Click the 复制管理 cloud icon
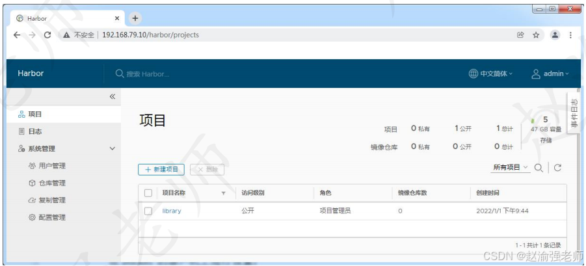The height and width of the screenshot is (266, 586). click(x=32, y=200)
